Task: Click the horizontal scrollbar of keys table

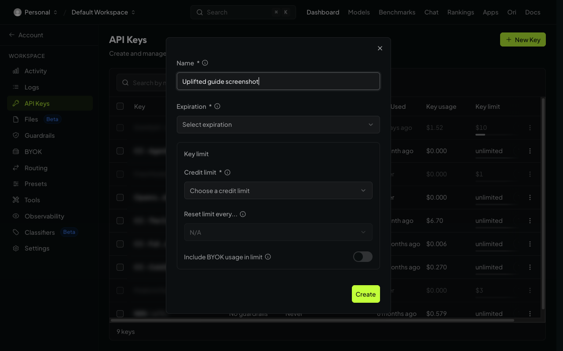Action: tap(312, 320)
